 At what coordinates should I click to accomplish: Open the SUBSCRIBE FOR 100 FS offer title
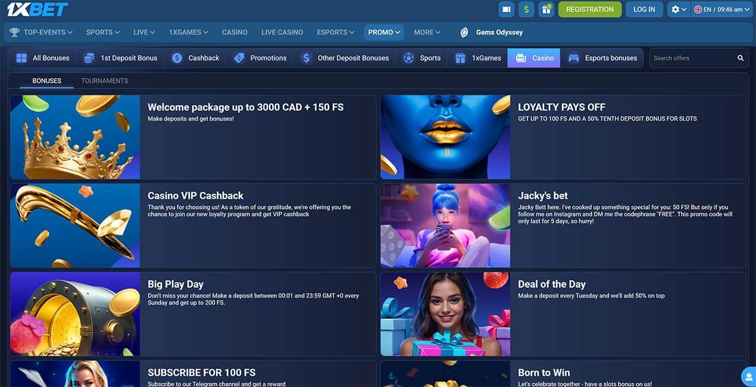click(x=201, y=373)
